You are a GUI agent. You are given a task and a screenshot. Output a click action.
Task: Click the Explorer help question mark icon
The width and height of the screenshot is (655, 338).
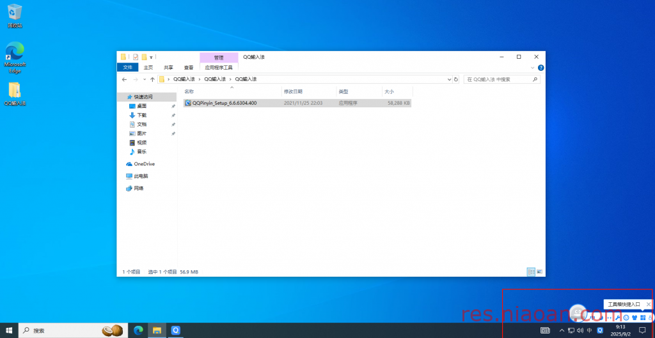tap(541, 68)
